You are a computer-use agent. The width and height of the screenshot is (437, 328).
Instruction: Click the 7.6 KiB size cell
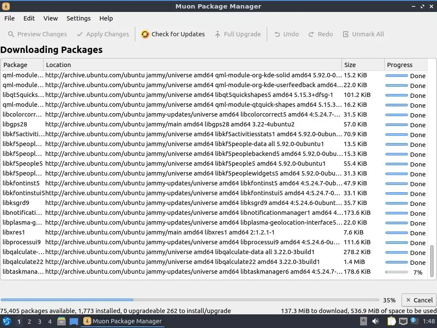click(x=353, y=232)
